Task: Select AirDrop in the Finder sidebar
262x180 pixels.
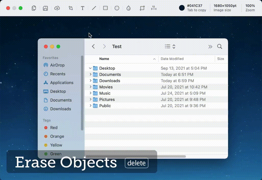Action: point(57,65)
